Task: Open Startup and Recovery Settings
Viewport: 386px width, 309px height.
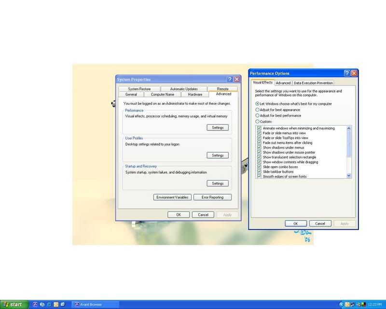Action: point(218,183)
